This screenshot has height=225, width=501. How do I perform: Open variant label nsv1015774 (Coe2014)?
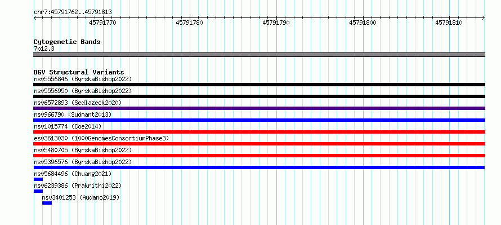[68, 126]
